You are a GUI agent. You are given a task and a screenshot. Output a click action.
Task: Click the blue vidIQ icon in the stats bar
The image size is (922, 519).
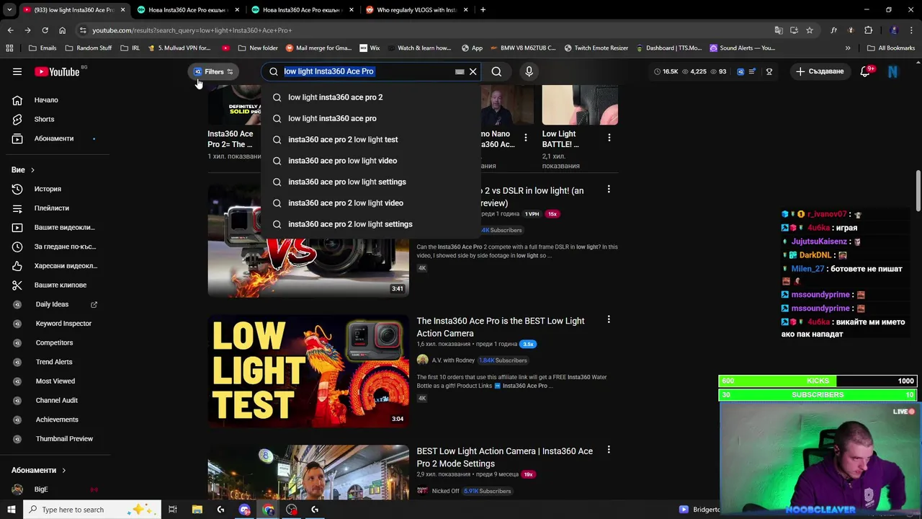[740, 71]
